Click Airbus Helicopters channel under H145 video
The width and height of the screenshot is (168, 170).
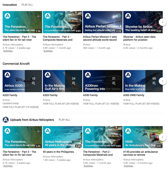(x=133, y=160)
